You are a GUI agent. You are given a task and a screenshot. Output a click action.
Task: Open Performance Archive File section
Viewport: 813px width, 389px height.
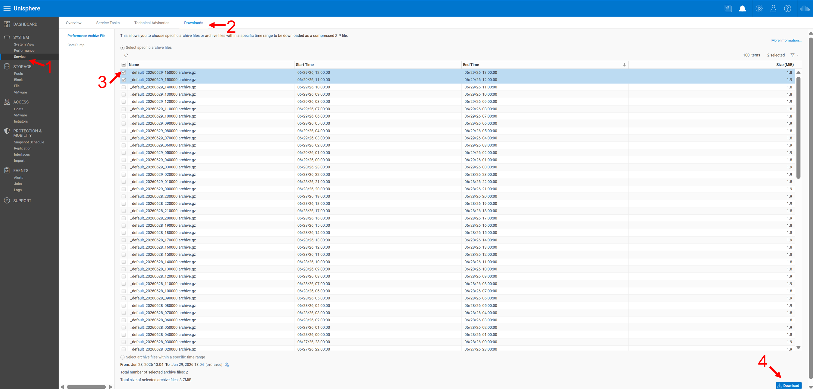86,36
